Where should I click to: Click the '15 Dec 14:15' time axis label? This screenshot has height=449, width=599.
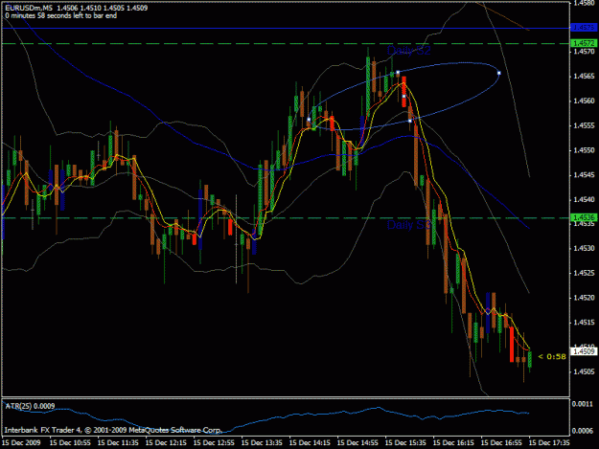point(310,443)
